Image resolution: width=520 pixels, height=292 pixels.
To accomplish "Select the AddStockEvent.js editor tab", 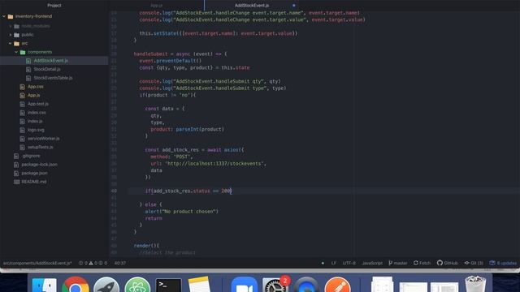I will [x=252, y=6].
